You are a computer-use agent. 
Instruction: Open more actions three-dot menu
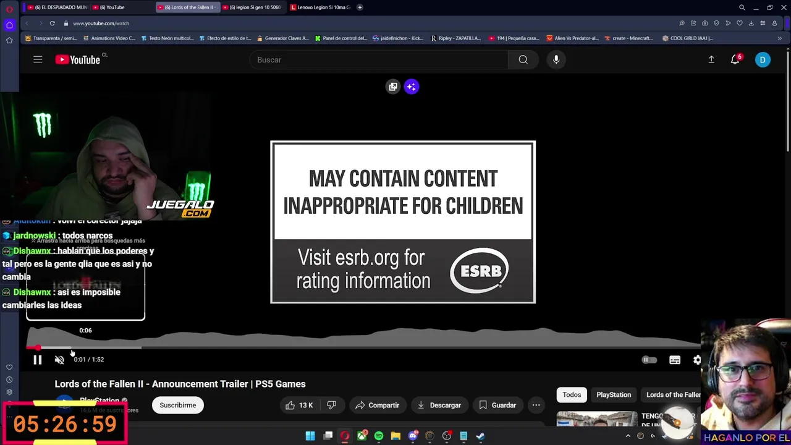(536, 405)
